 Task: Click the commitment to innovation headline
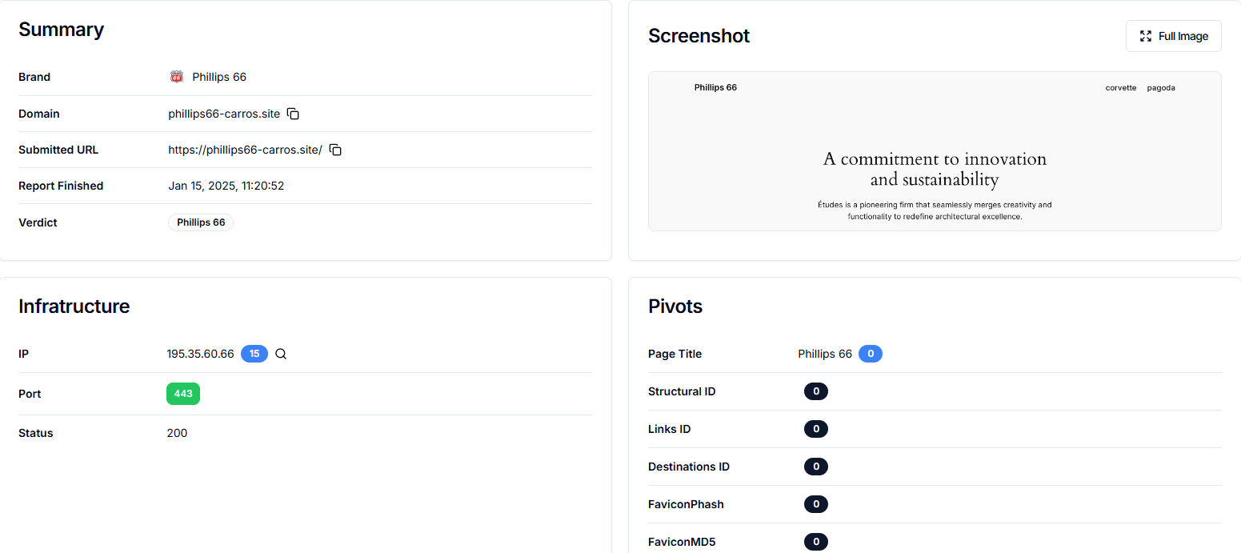(935, 169)
